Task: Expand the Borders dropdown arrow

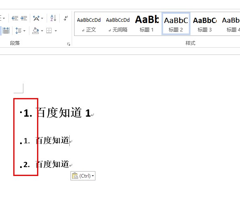Action: (x=56, y=31)
